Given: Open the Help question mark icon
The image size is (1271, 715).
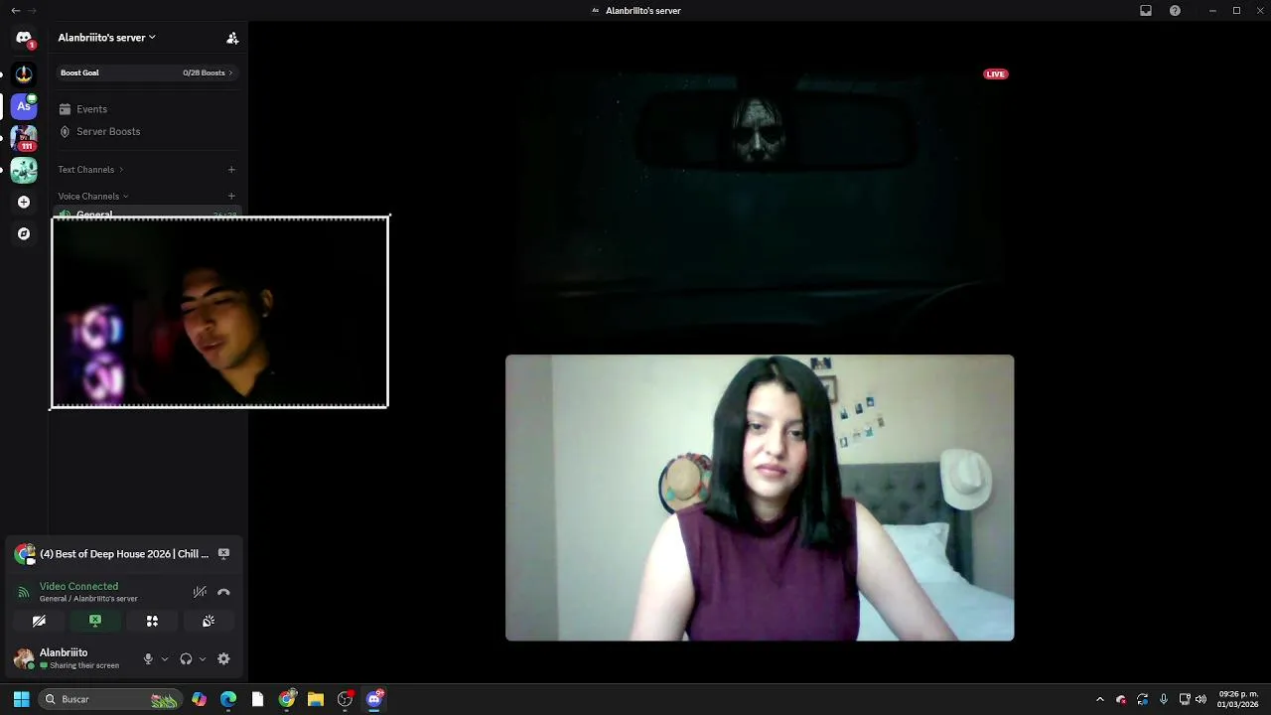Looking at the screenshot, I should pos(1176,11).
